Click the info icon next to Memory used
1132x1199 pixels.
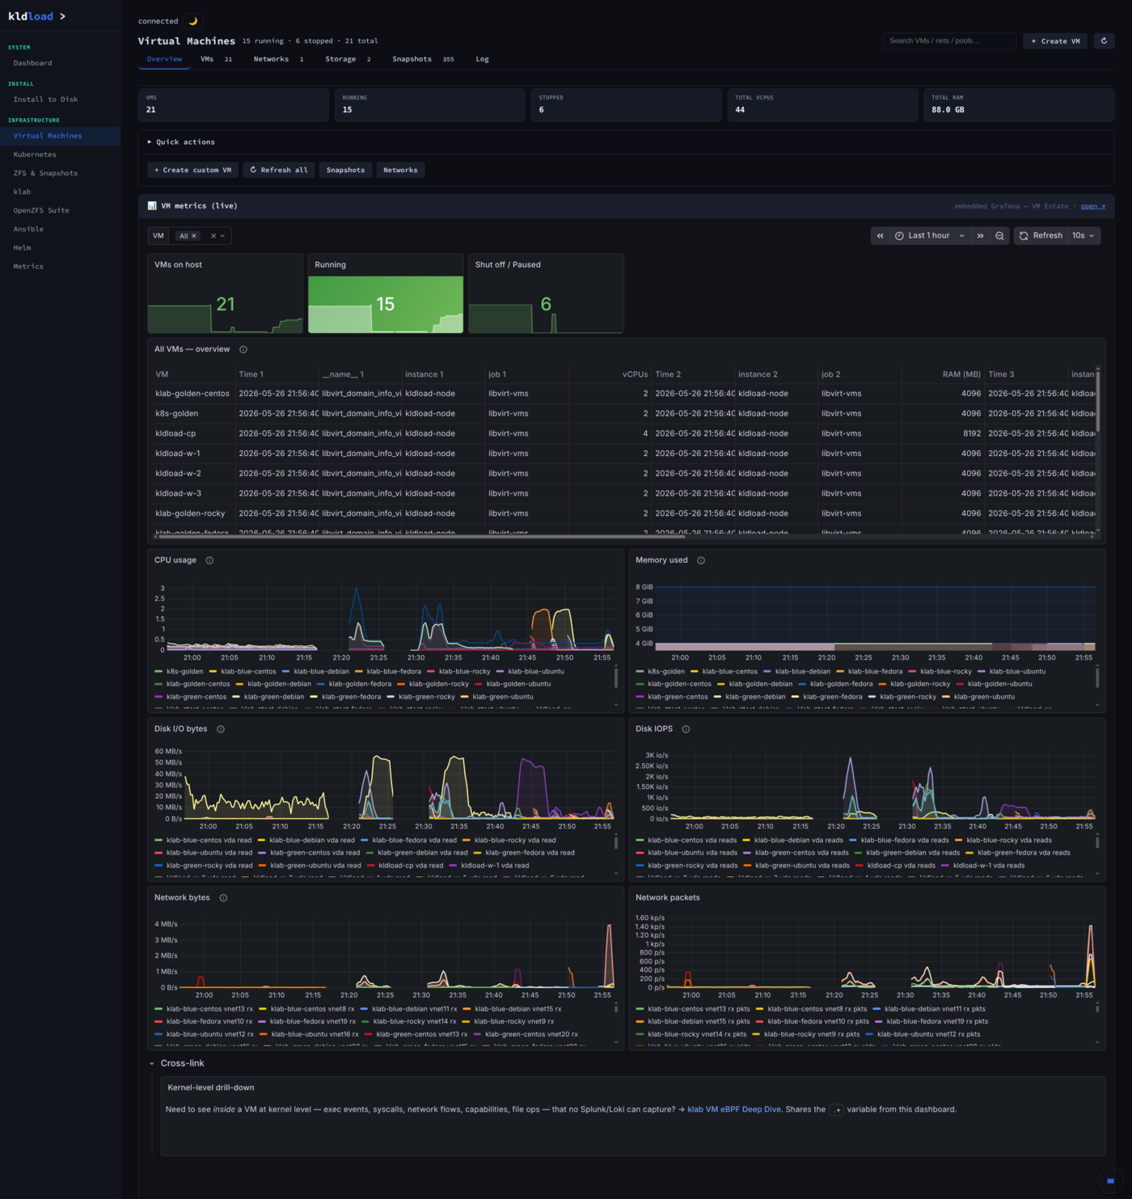pyautogui.click(x=701, y=560)
